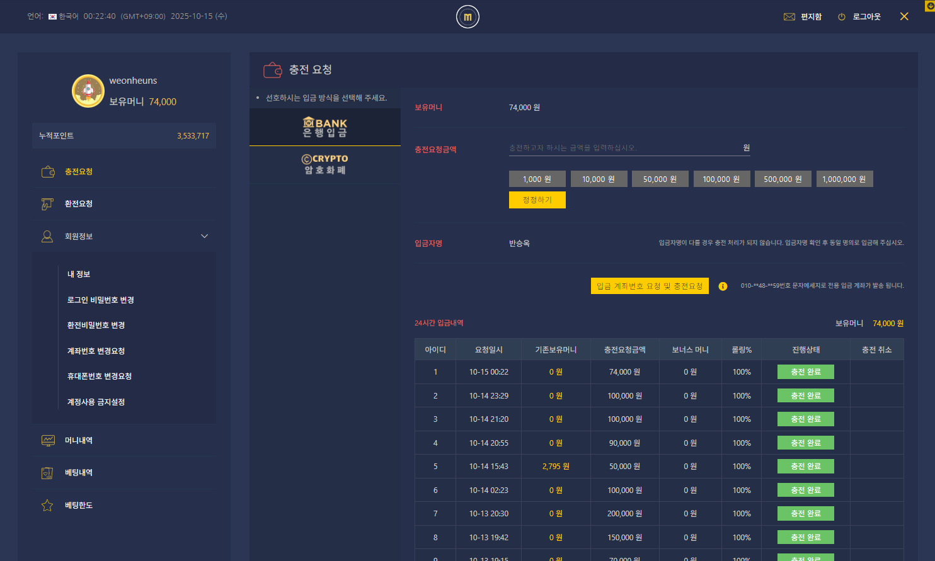Click the 충전요청금액 amount input field
This screenshot has height=561, width=935.
click(x=624, y=148)
